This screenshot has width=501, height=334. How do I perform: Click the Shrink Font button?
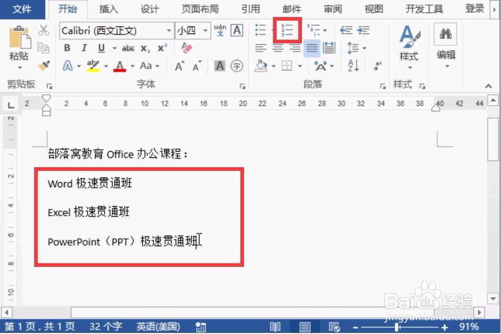[197, 66]
